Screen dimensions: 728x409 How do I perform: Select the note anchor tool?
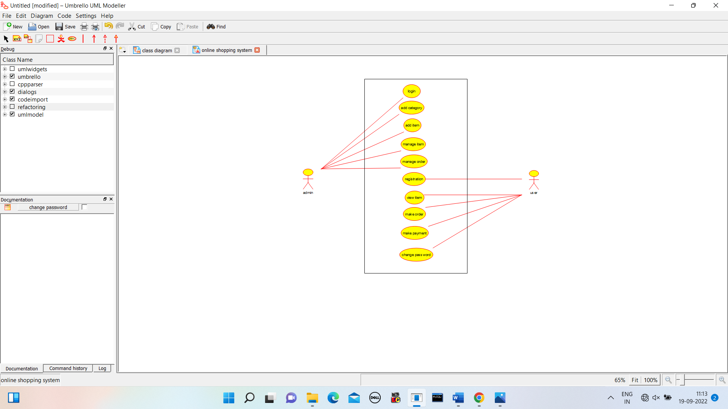pos(28,39)
